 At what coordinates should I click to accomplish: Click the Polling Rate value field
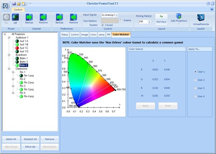coord(143,22)
